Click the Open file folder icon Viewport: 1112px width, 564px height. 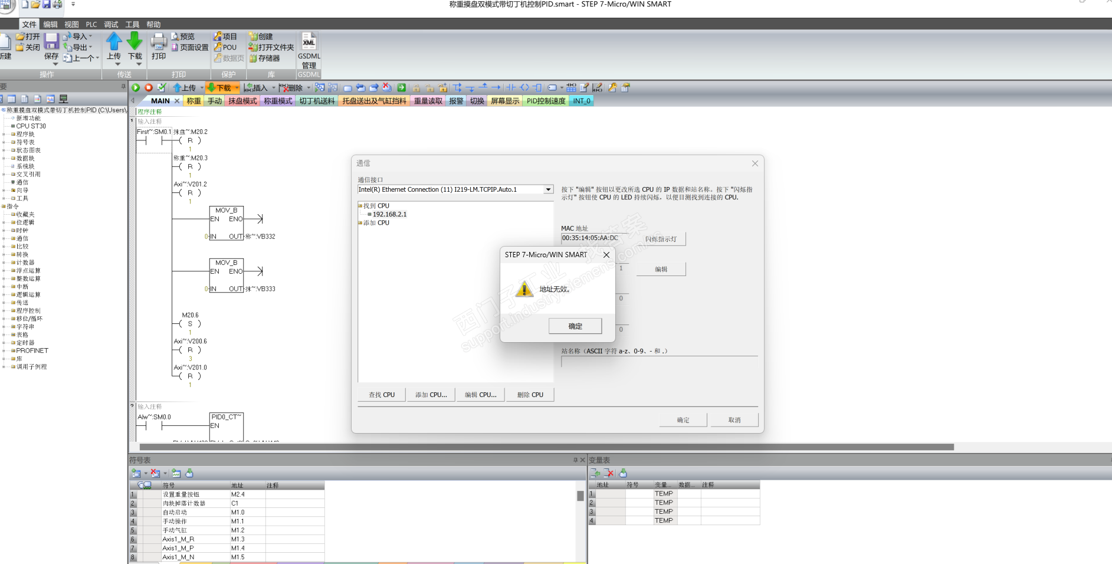[x=21, y=37]
